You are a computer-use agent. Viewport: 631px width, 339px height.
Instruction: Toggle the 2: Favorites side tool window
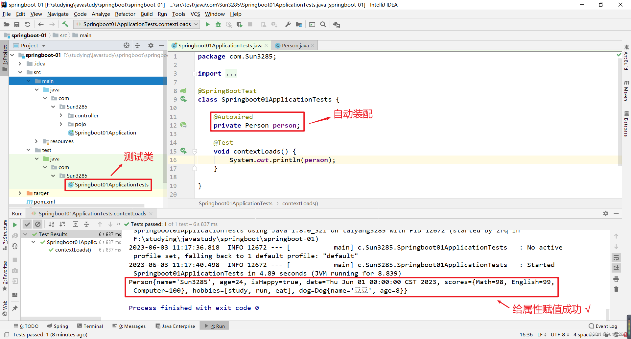coord(5,276)
